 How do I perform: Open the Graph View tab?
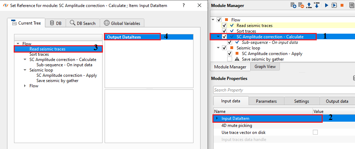click(x=265, y=67)
